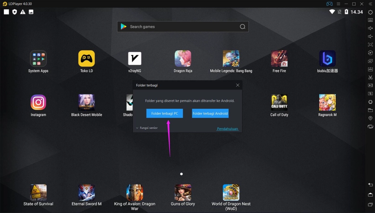Click the image notification icon in the status bar
Screen dimensions: 375x213
click(x=31, y=12)
